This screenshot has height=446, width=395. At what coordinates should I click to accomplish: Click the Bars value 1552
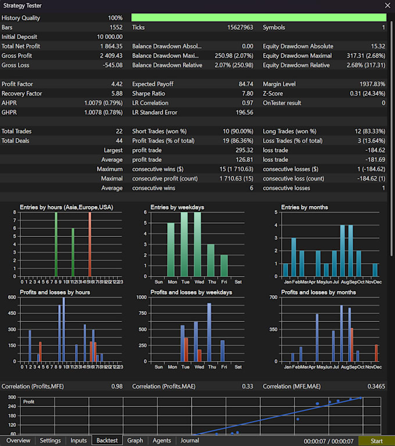116,27
